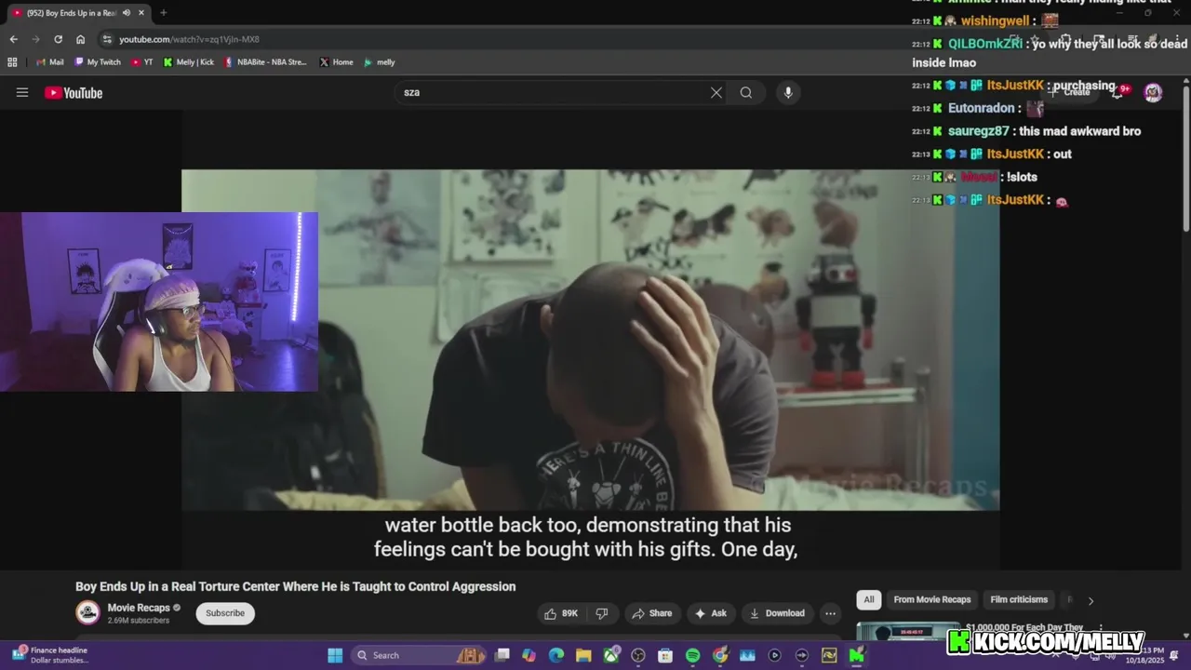1191x670 pixels.
Task: Run the YouTube search with the magnifier button
Action: (x=746, y=92)
